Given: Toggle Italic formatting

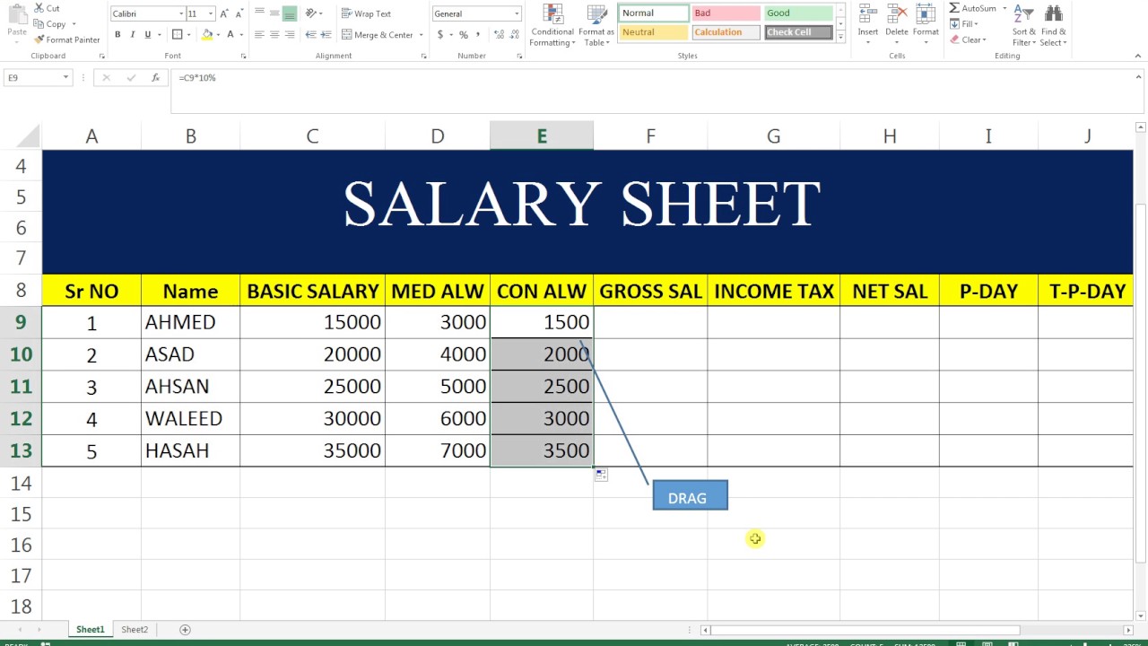Looking at the screenshot, I should click(x=133, y=34).
